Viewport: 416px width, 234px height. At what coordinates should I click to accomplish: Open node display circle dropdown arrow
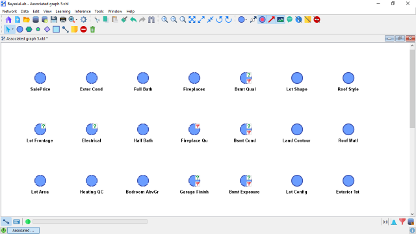tap(246, 19)
